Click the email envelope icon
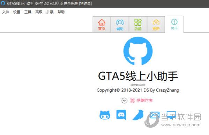 click(x=155, y=115)
